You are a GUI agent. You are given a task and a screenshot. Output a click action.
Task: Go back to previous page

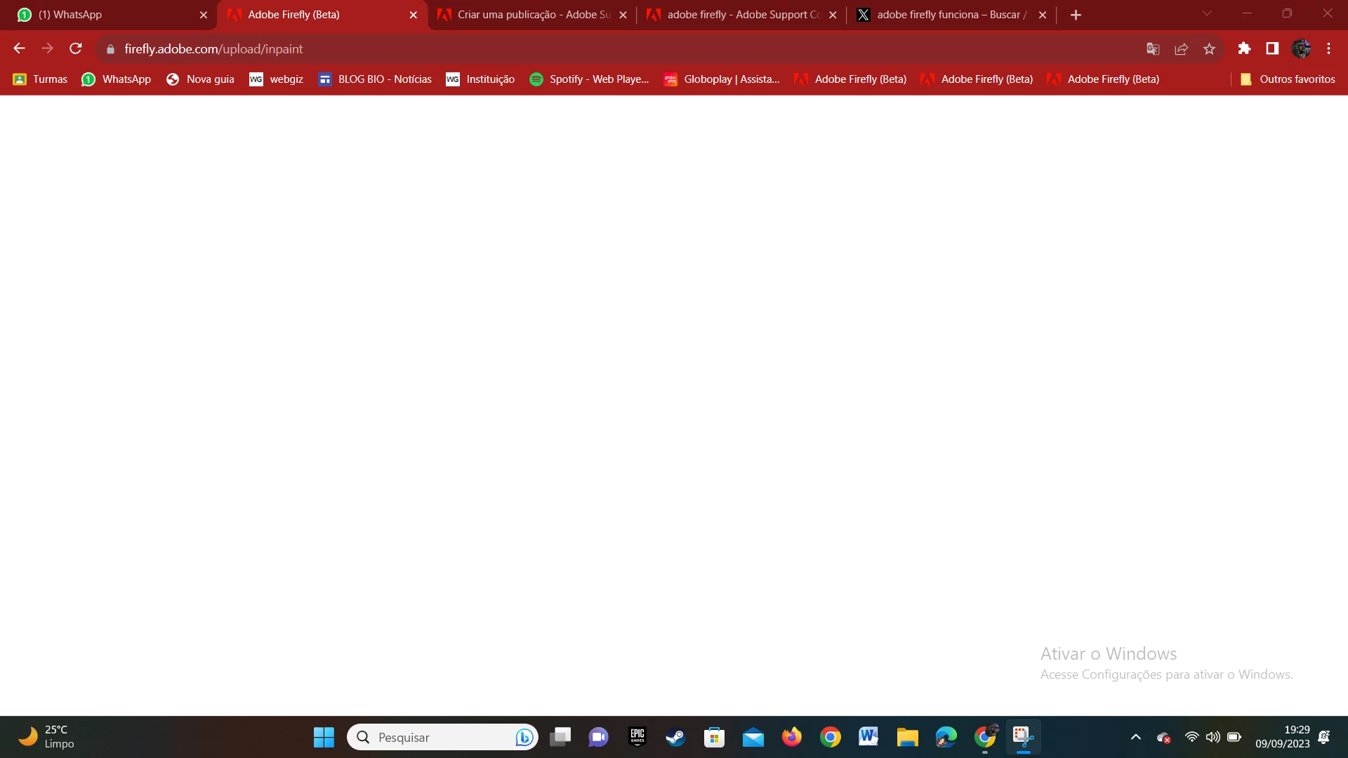[19, 48]
